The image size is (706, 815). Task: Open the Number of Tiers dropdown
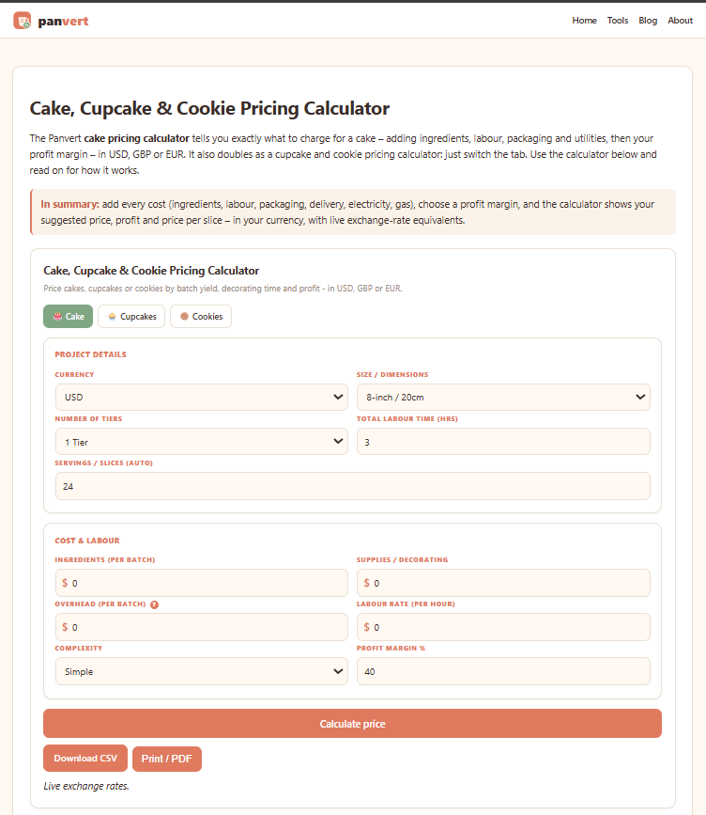202,442
